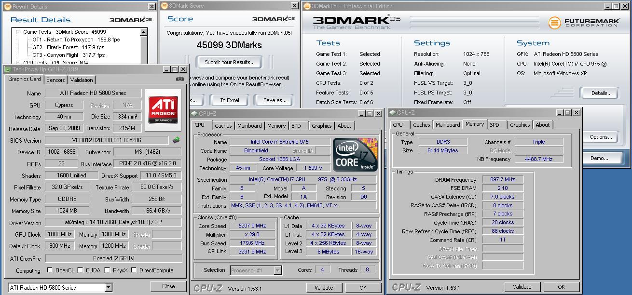Open the Sensors tab in GPU-Z
The height and width of the screenshot is (295, 632).
pos(55,80)
